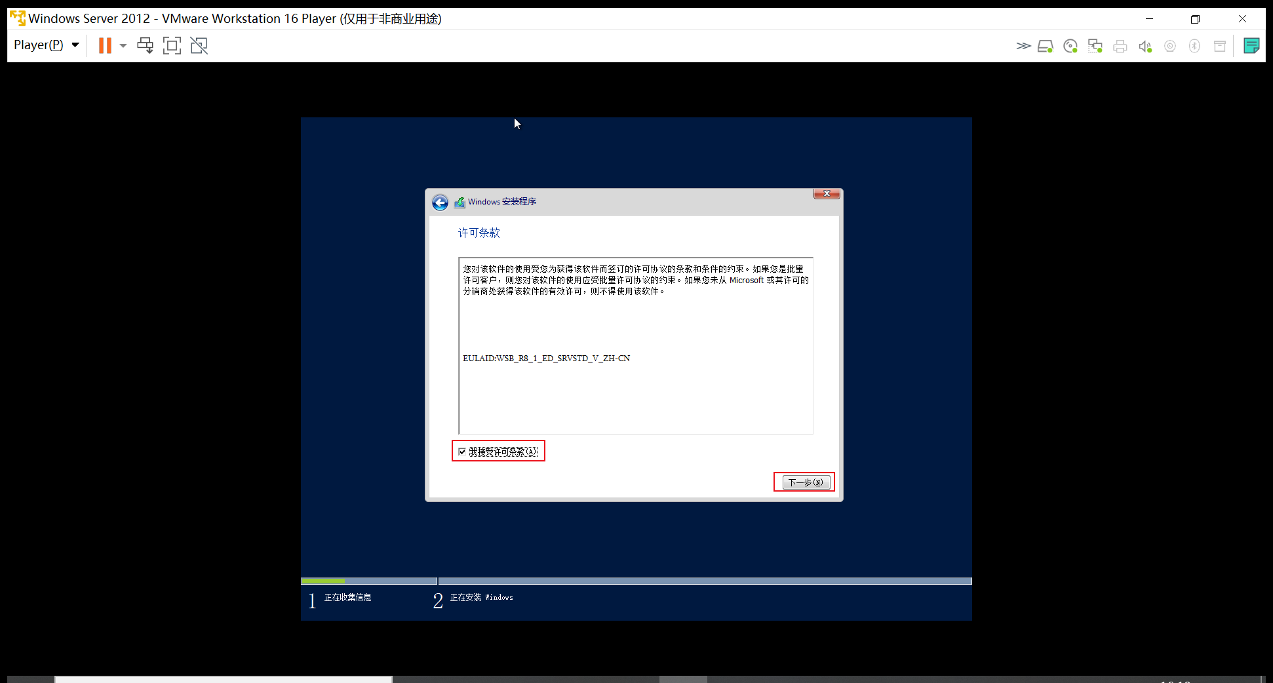
Task: Restore down the VMware Player window
Action: [1195, 19]
